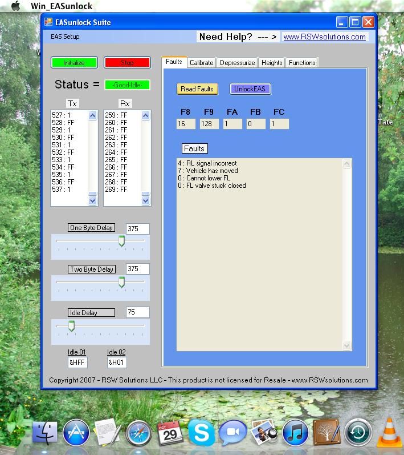Click the Idle 02 field showing &H01
404x455 pixels.
tap(117, 363)
